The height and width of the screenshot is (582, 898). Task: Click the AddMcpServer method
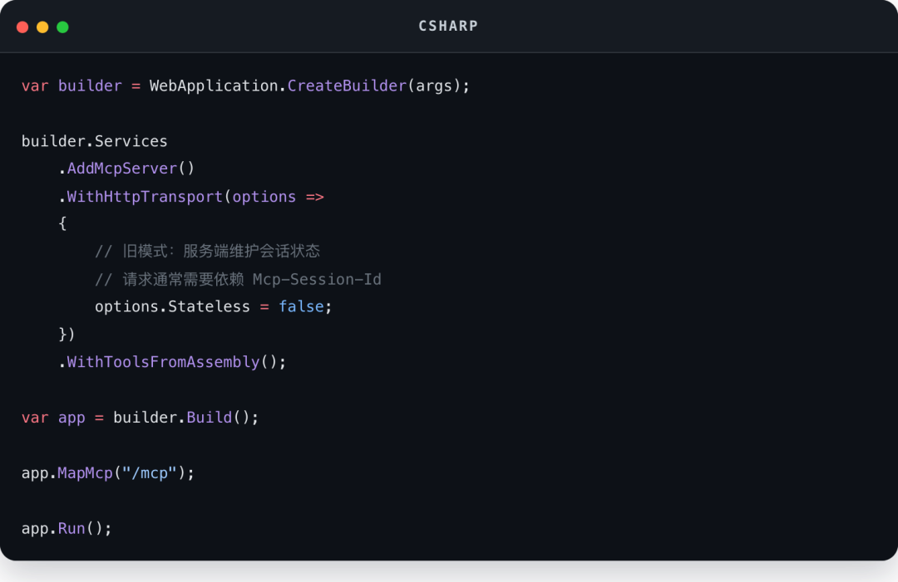pos(122,169)
